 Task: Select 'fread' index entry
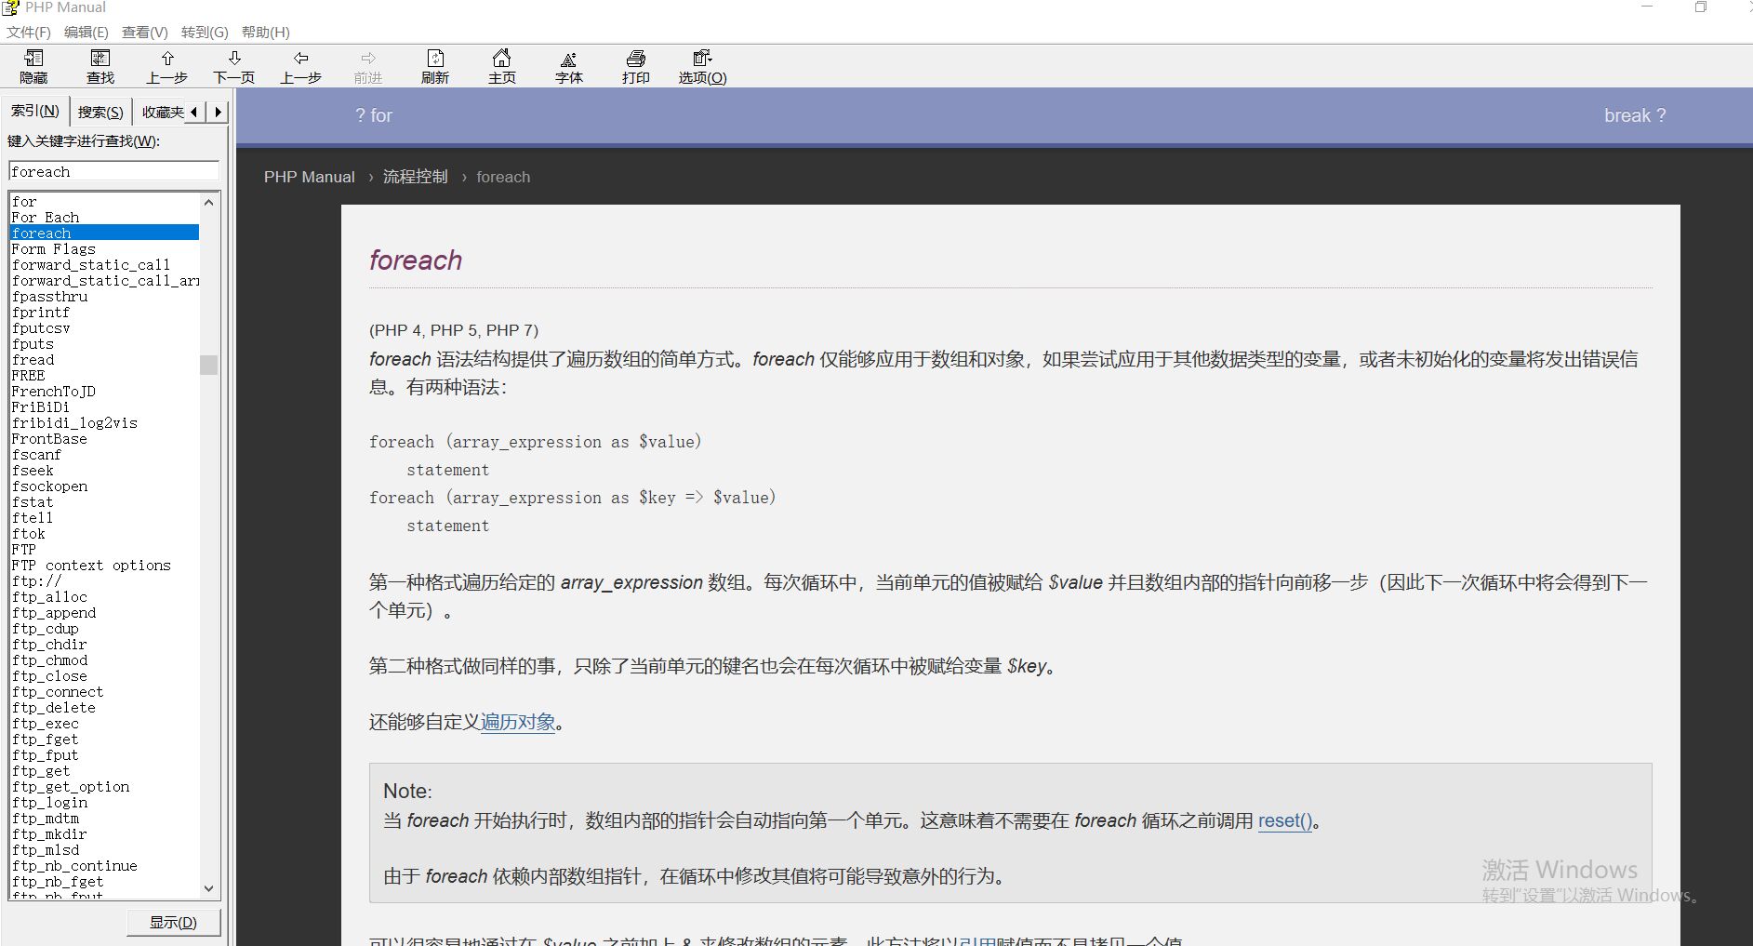coord(33,359)
